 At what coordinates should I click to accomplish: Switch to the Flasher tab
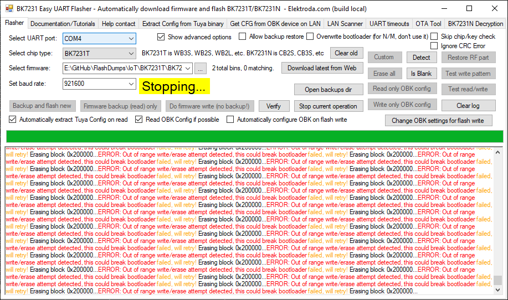(14, 23)
